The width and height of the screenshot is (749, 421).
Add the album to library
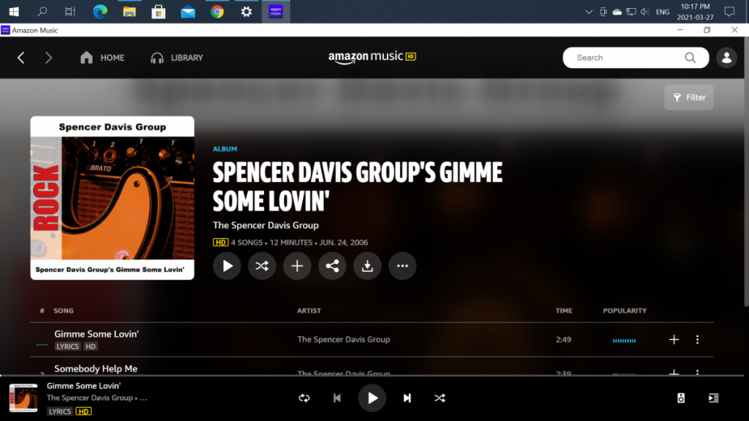click(x=297, y=266)
